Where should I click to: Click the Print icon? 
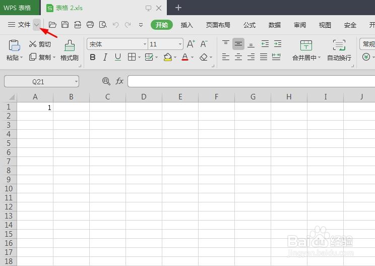[90, 25]
